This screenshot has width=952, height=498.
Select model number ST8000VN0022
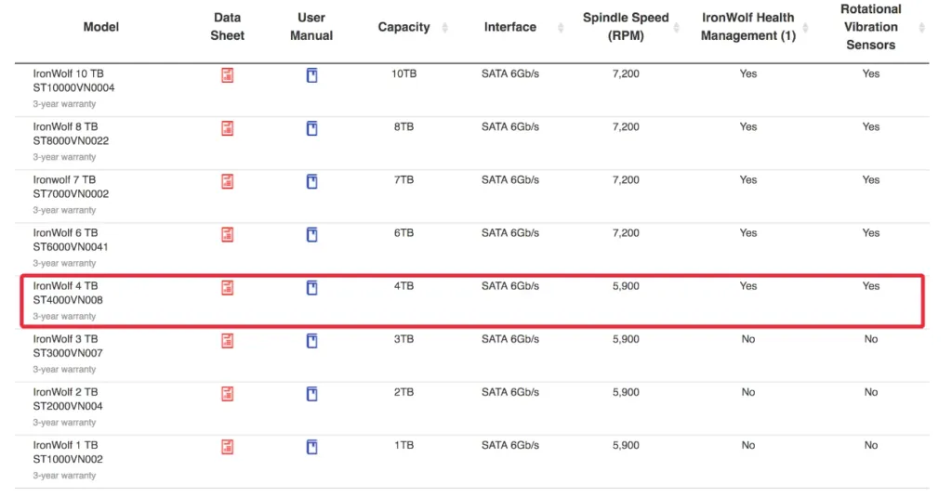[71, 140]
